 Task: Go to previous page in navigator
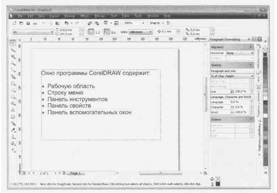coord(33,173)
